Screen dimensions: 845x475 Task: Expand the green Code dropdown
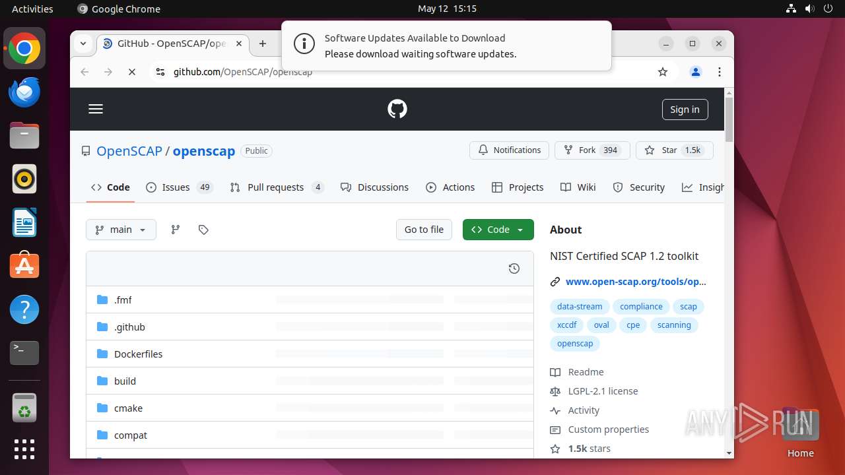[498, 230]
